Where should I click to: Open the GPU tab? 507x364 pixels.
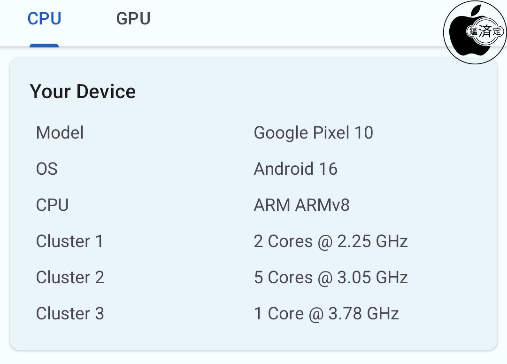coord(133,19)
